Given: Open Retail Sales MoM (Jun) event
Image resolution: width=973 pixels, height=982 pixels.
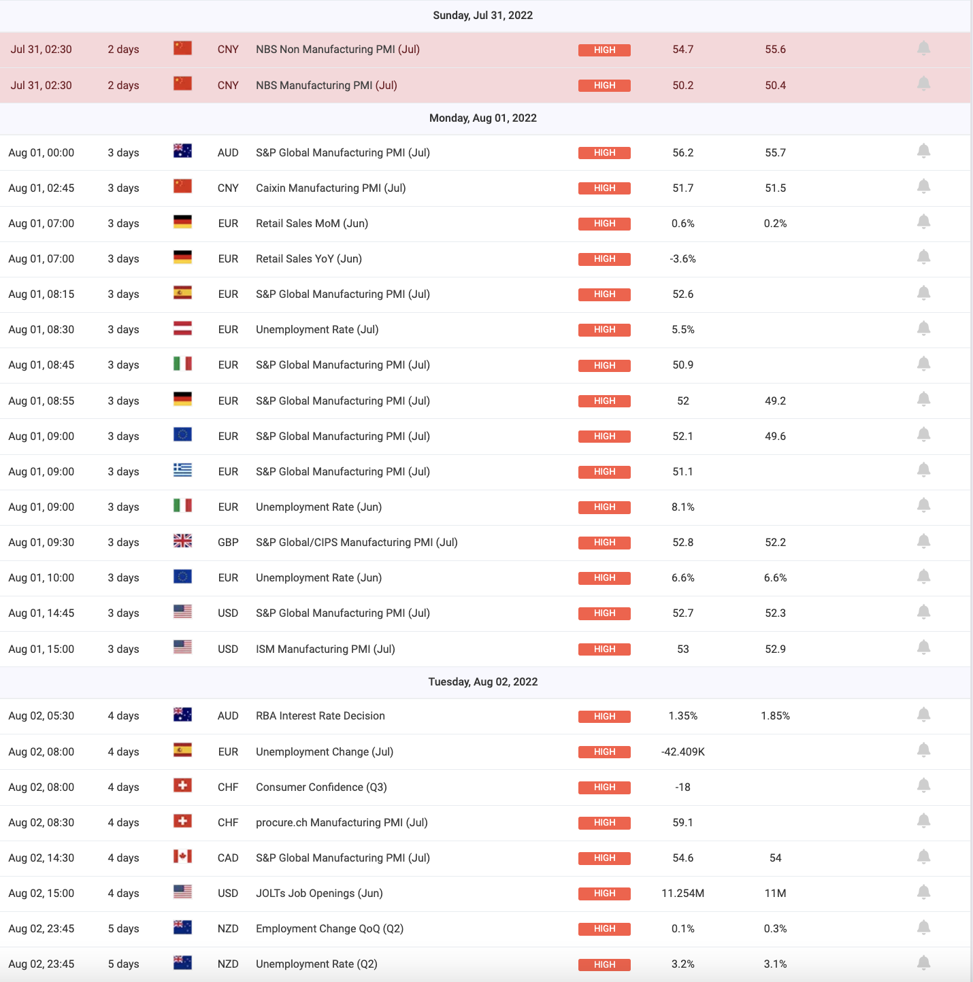Looking at the screenshot, I should click(x=312, y=224).
